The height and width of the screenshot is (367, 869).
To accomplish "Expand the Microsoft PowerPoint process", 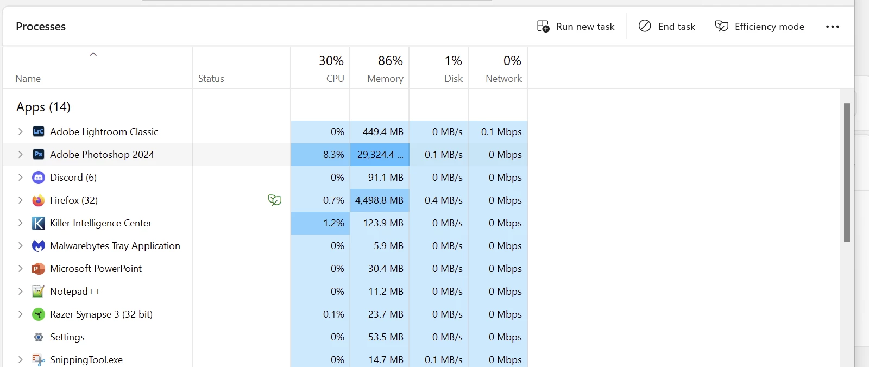I will 20,268.
